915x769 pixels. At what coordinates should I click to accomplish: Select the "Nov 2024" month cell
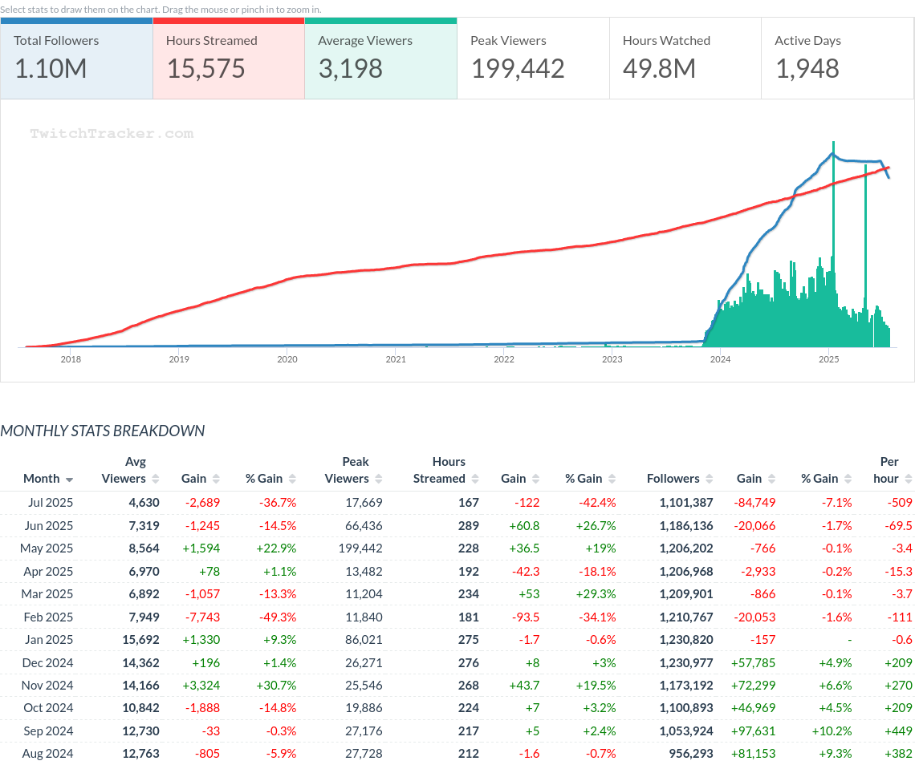click(x=47, y=686)
